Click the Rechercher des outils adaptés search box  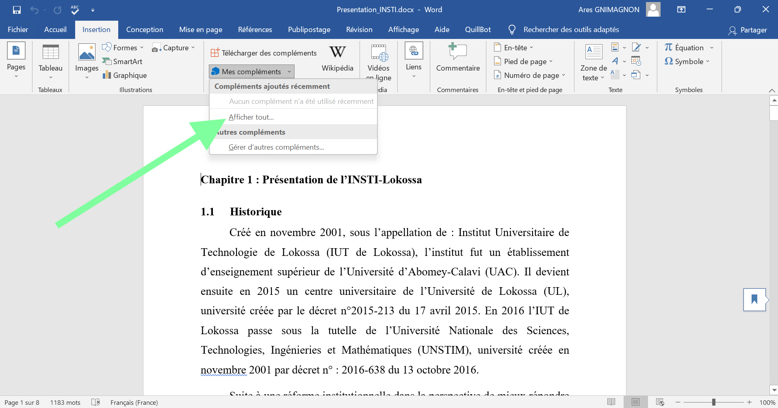(571, 30)
